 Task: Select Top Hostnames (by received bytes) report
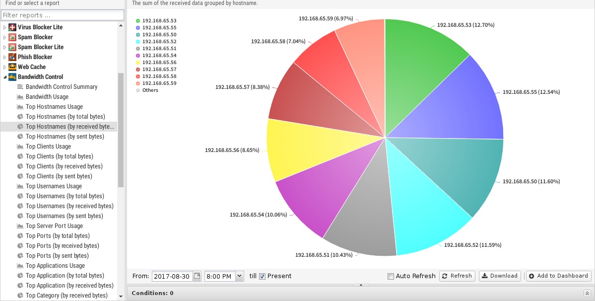(59, 127)
